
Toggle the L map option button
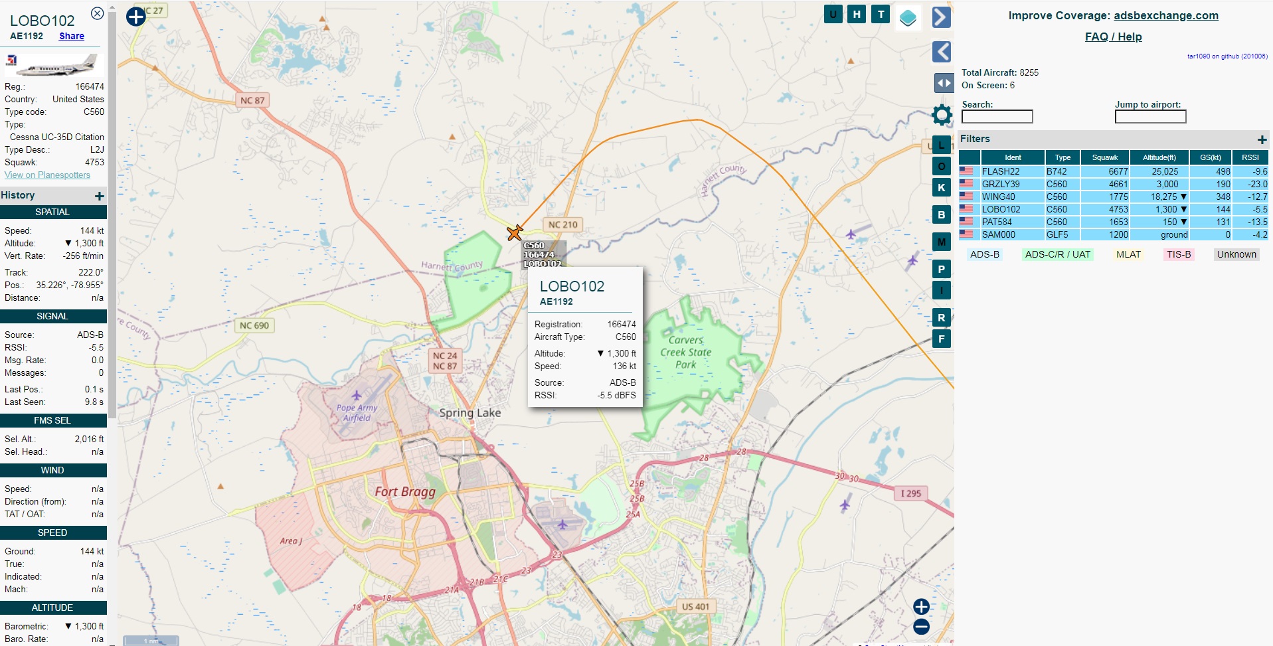tap(941, 145)
